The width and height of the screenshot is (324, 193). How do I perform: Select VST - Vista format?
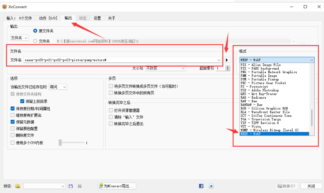274,127
